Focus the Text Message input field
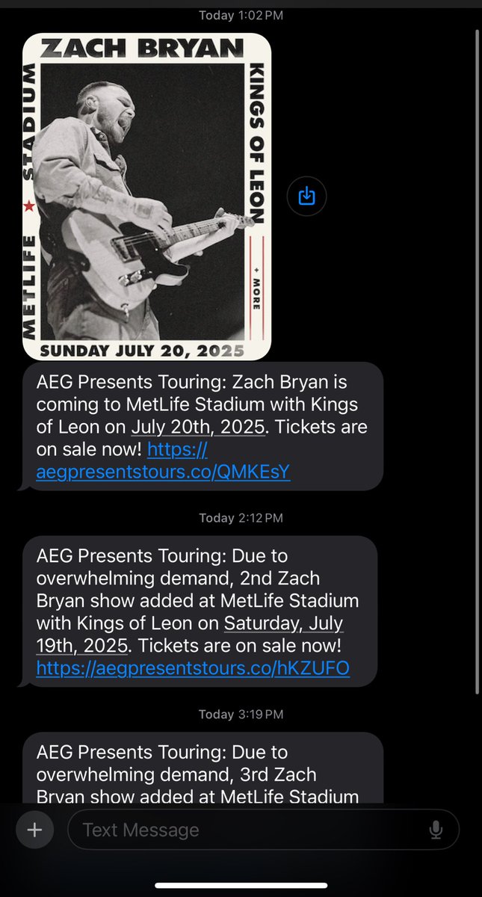Screen dimensions: 482x897 click(x=263, y=829)
